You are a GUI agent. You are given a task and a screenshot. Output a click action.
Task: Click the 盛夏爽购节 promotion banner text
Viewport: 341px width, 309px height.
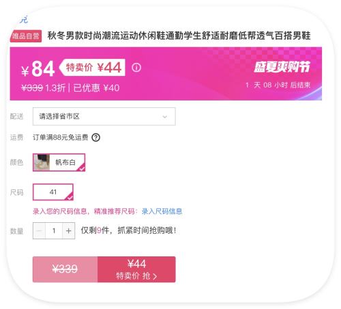[x=282, y=67]
